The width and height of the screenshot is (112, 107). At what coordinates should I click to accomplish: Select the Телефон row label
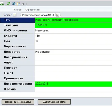pyautogui.click(x=17, y=25)
